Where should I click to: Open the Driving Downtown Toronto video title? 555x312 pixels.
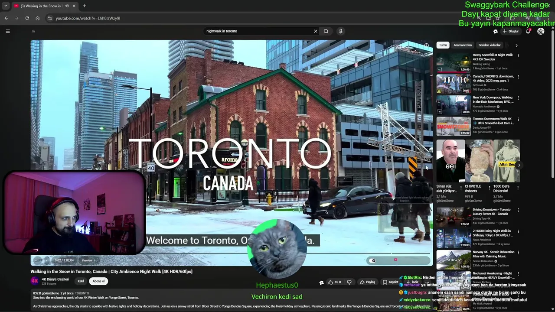tap(491, 212)
